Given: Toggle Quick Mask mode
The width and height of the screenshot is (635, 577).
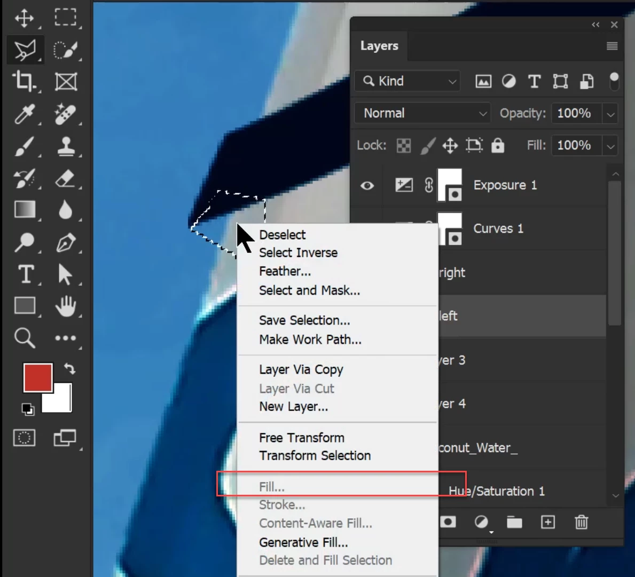Looking at the screenshot, I should click(x=24, y=438).
